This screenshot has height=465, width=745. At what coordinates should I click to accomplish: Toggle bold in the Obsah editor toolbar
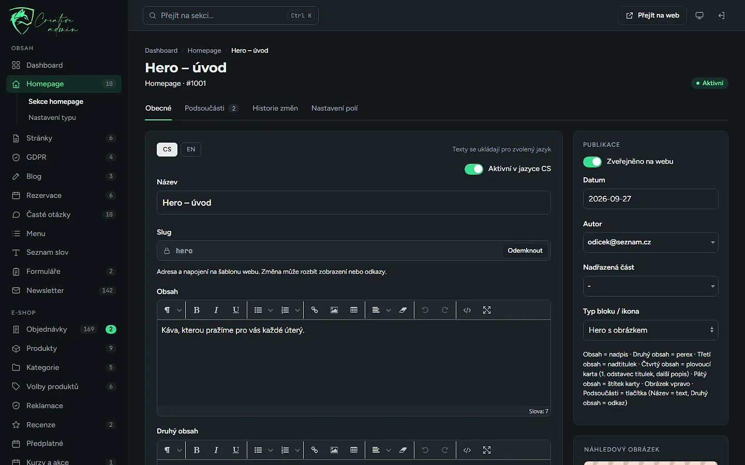[197, 310]
